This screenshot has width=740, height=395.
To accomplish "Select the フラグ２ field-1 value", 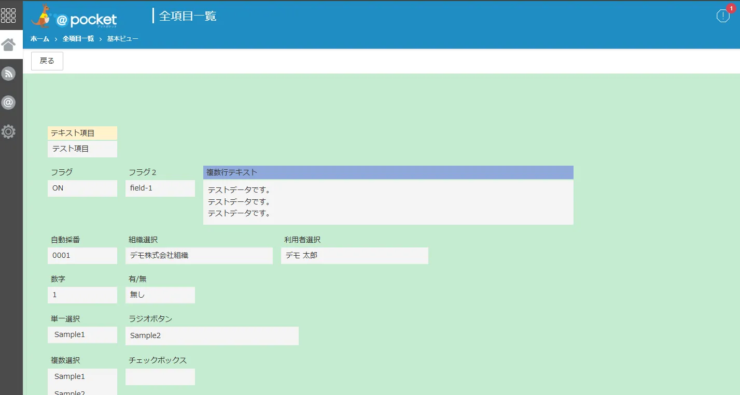I will click(x=160, y=188).
